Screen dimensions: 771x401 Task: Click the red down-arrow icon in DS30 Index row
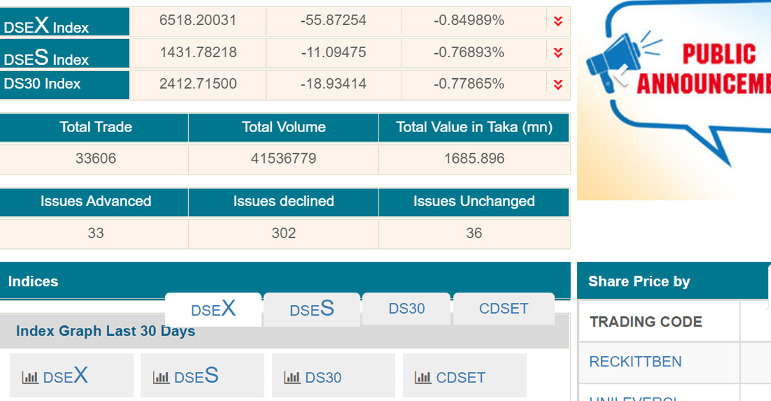558,84
